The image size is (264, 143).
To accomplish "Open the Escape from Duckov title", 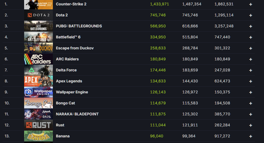I will tap(75, 48).
